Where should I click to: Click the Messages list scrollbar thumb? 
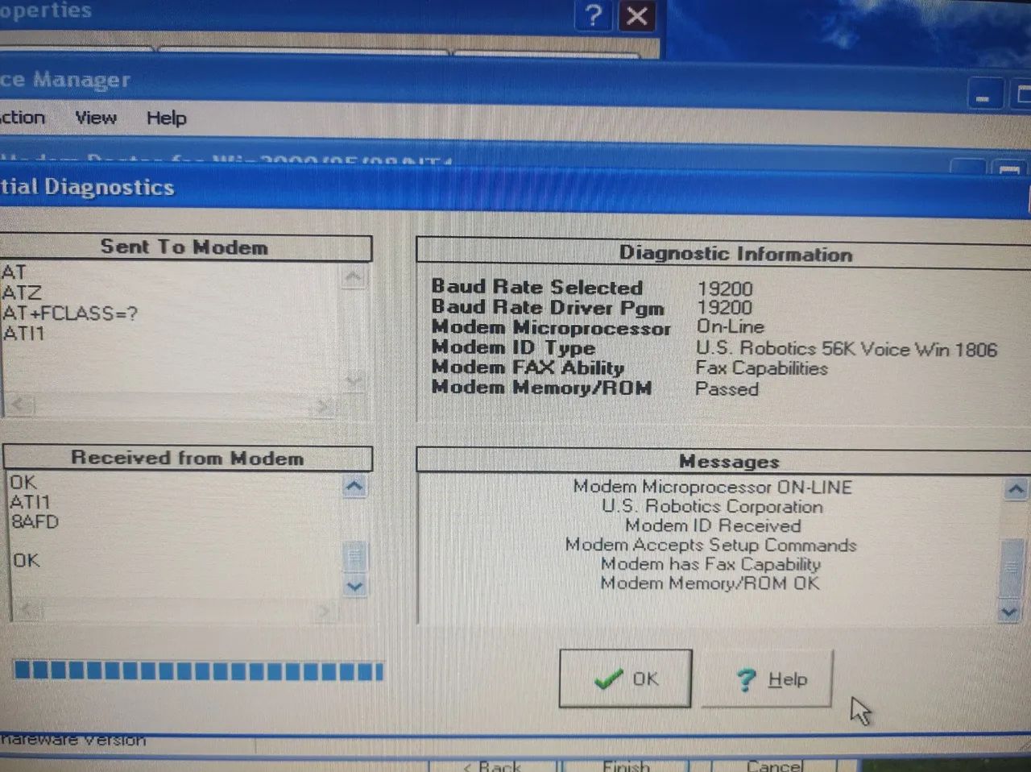[x=1012, y=567]
